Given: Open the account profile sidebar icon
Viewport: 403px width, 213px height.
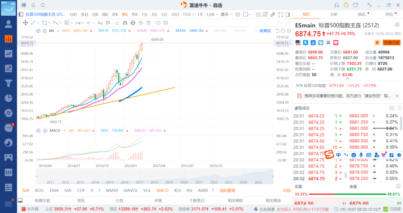Looking at the screenshot, I should [9, 24].
